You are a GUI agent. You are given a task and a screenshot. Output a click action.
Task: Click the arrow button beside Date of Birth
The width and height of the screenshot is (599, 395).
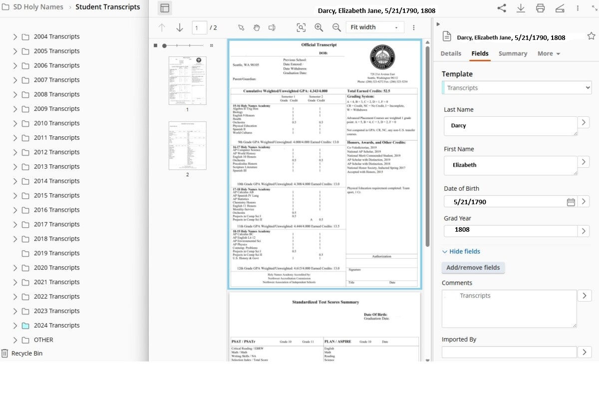coord(584,202)
